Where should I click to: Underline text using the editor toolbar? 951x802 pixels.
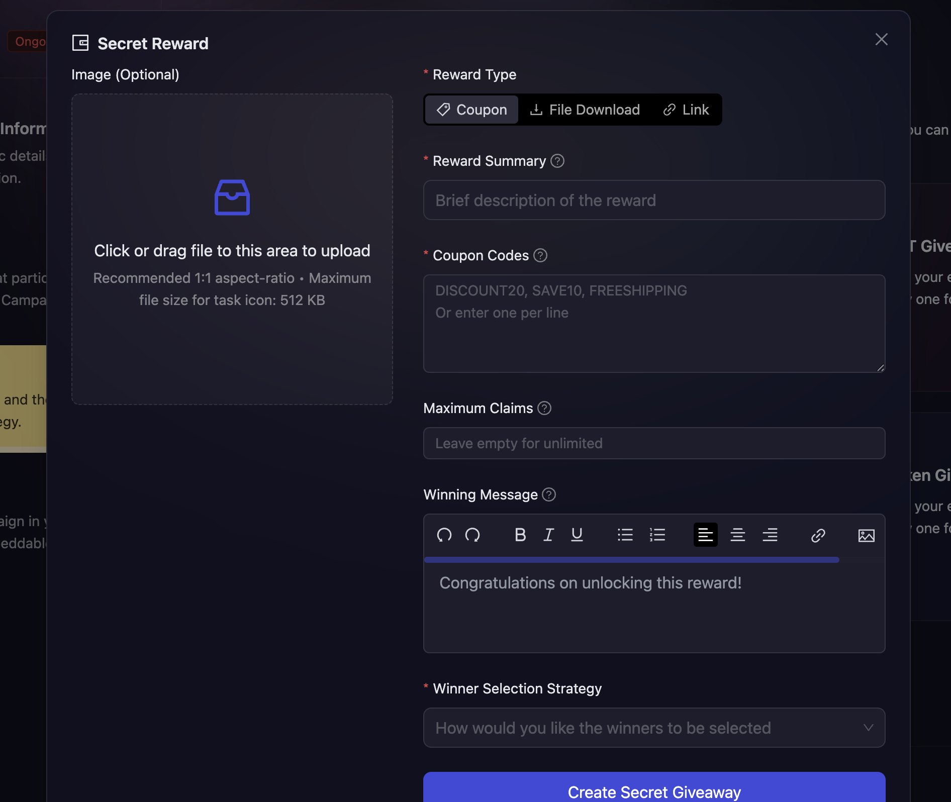[x=577, y=535]
